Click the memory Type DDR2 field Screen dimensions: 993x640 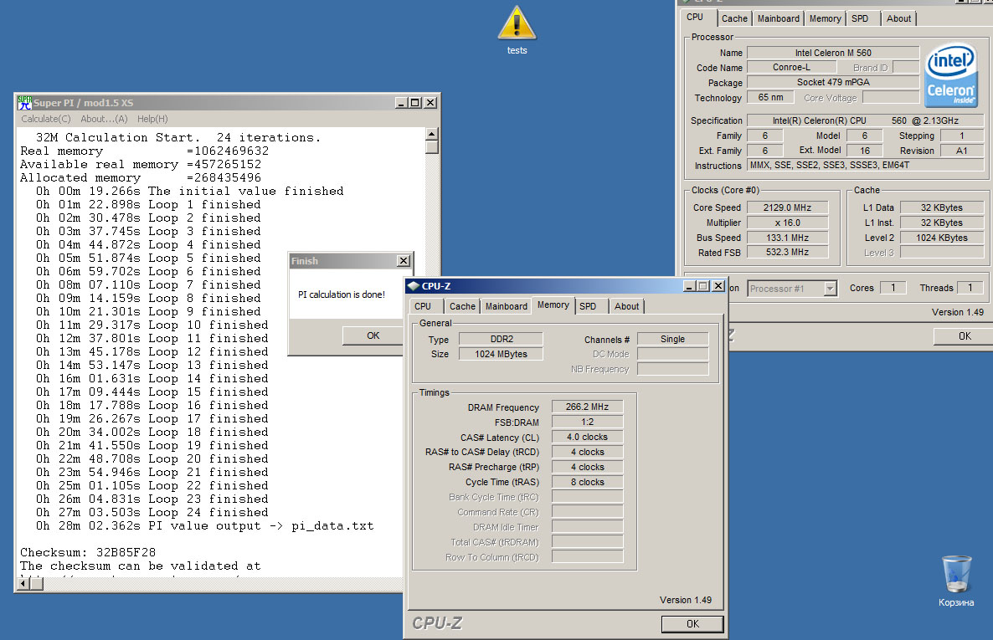(x=501, y=340)
